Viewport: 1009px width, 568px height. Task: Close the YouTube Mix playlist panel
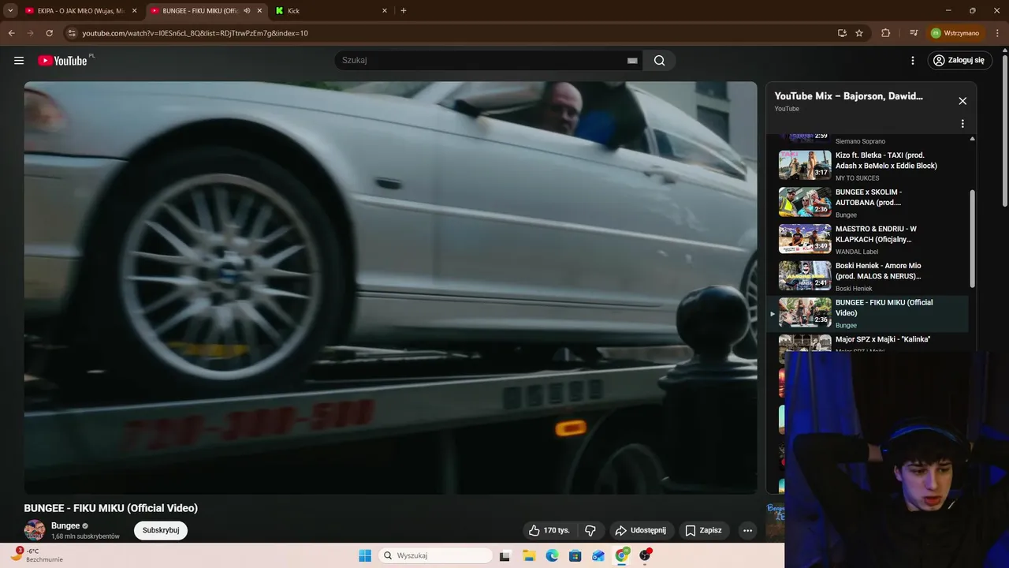pos(962,101)
